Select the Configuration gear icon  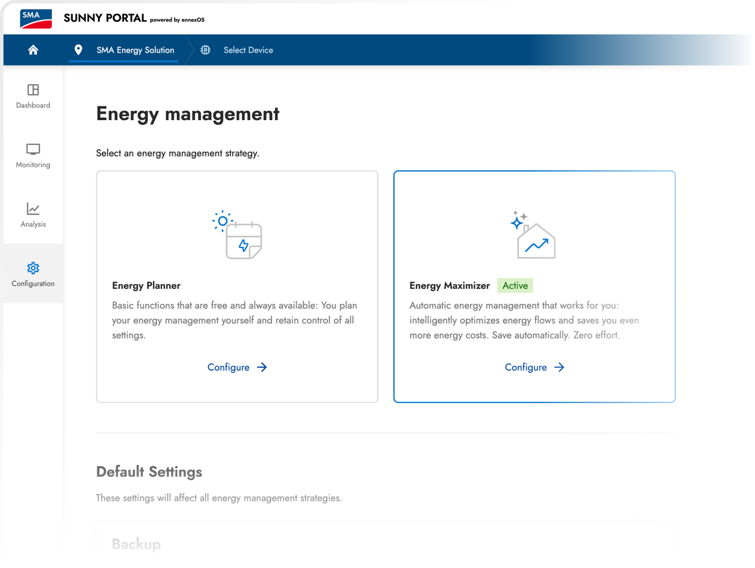(x=33, y=268)
